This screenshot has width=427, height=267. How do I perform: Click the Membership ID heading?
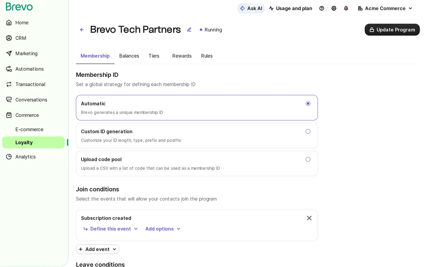click(x=97, y=75)
